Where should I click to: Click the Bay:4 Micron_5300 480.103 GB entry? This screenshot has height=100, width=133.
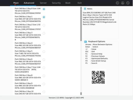(x=28, y=45)
